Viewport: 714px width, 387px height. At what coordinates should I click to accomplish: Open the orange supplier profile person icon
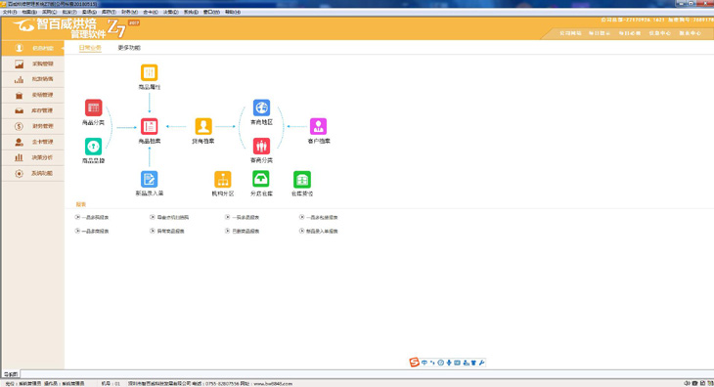(203, 126)
